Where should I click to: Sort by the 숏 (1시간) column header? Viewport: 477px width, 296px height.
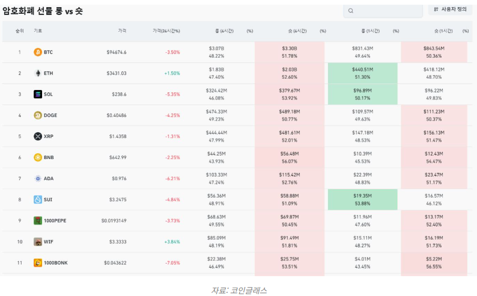(x=443, y=31)
